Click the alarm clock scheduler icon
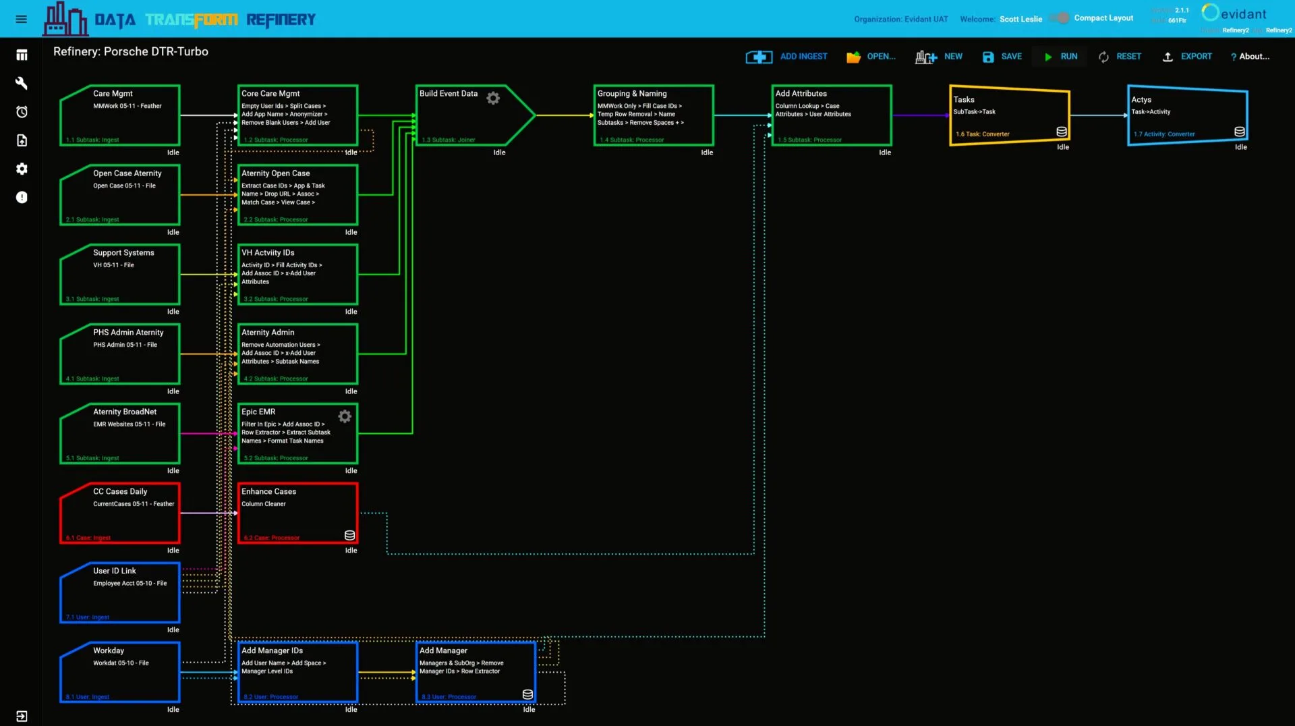 [x=22, y=112]
